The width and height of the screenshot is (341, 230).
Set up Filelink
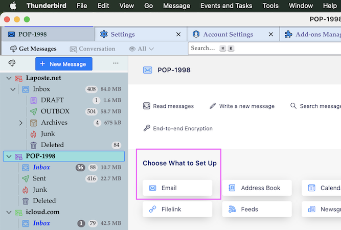[x=177, y=209]
